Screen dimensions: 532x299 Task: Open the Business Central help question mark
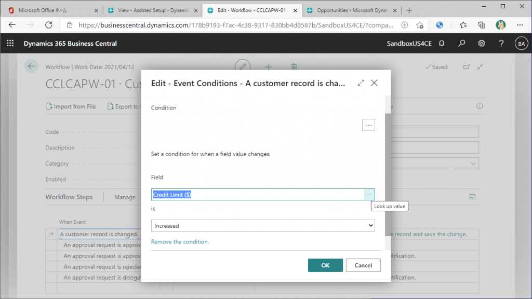click(501, 44)
